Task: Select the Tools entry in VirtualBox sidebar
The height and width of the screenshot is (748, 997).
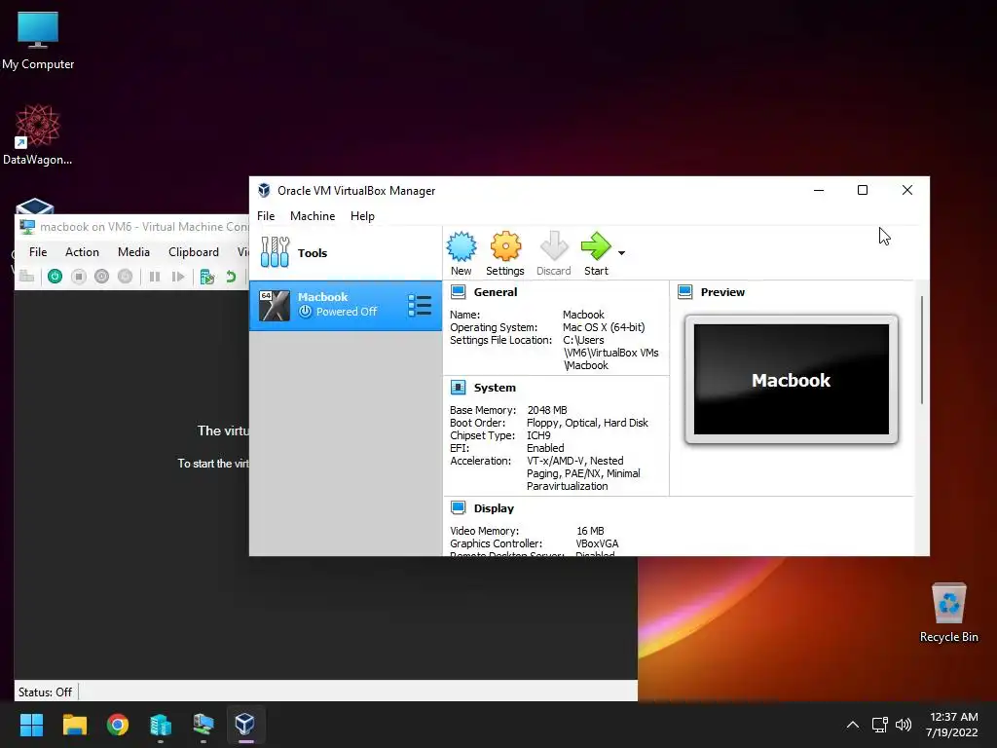Action: (346, 253)
